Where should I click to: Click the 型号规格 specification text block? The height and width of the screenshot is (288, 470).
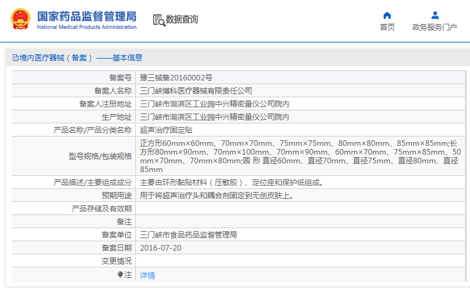click(300, 156)
